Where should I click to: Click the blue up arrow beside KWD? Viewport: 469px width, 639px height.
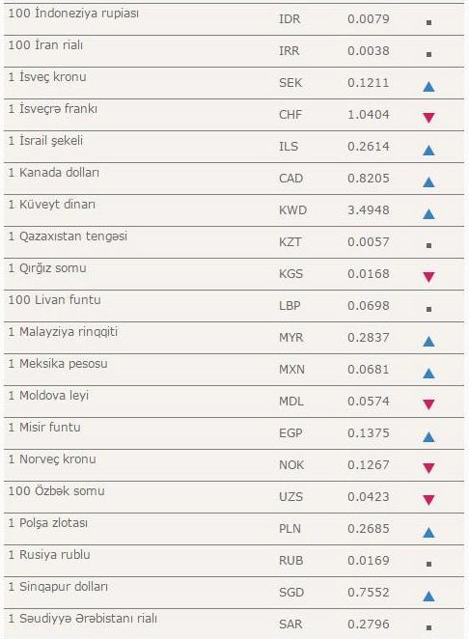[x=428, y=214]
